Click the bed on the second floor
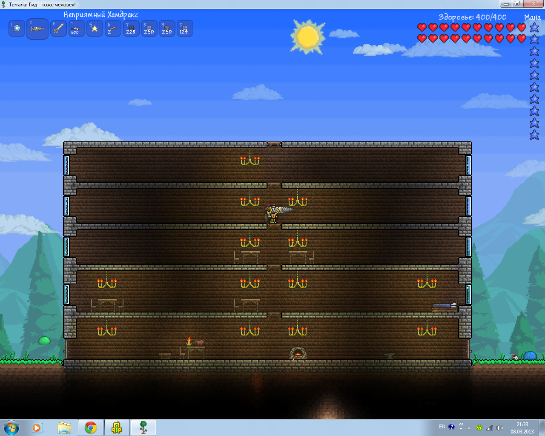This screenshot has height=436, width=545. 444,307
